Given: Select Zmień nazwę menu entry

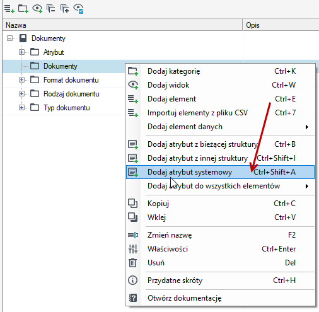Looking at the screenshot, I should [x=220, y=235].
